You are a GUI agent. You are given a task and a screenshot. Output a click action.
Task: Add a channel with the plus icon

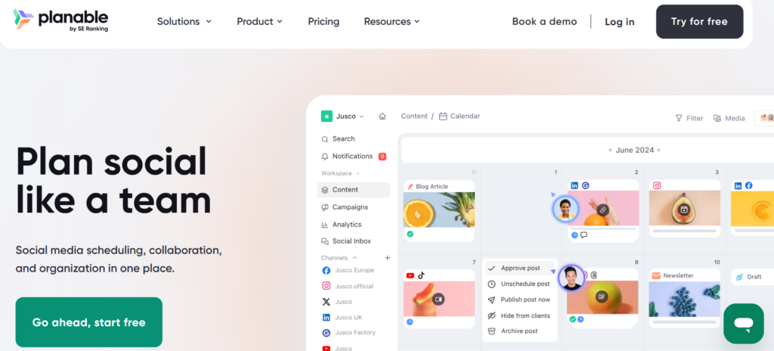tap(388, 257)
